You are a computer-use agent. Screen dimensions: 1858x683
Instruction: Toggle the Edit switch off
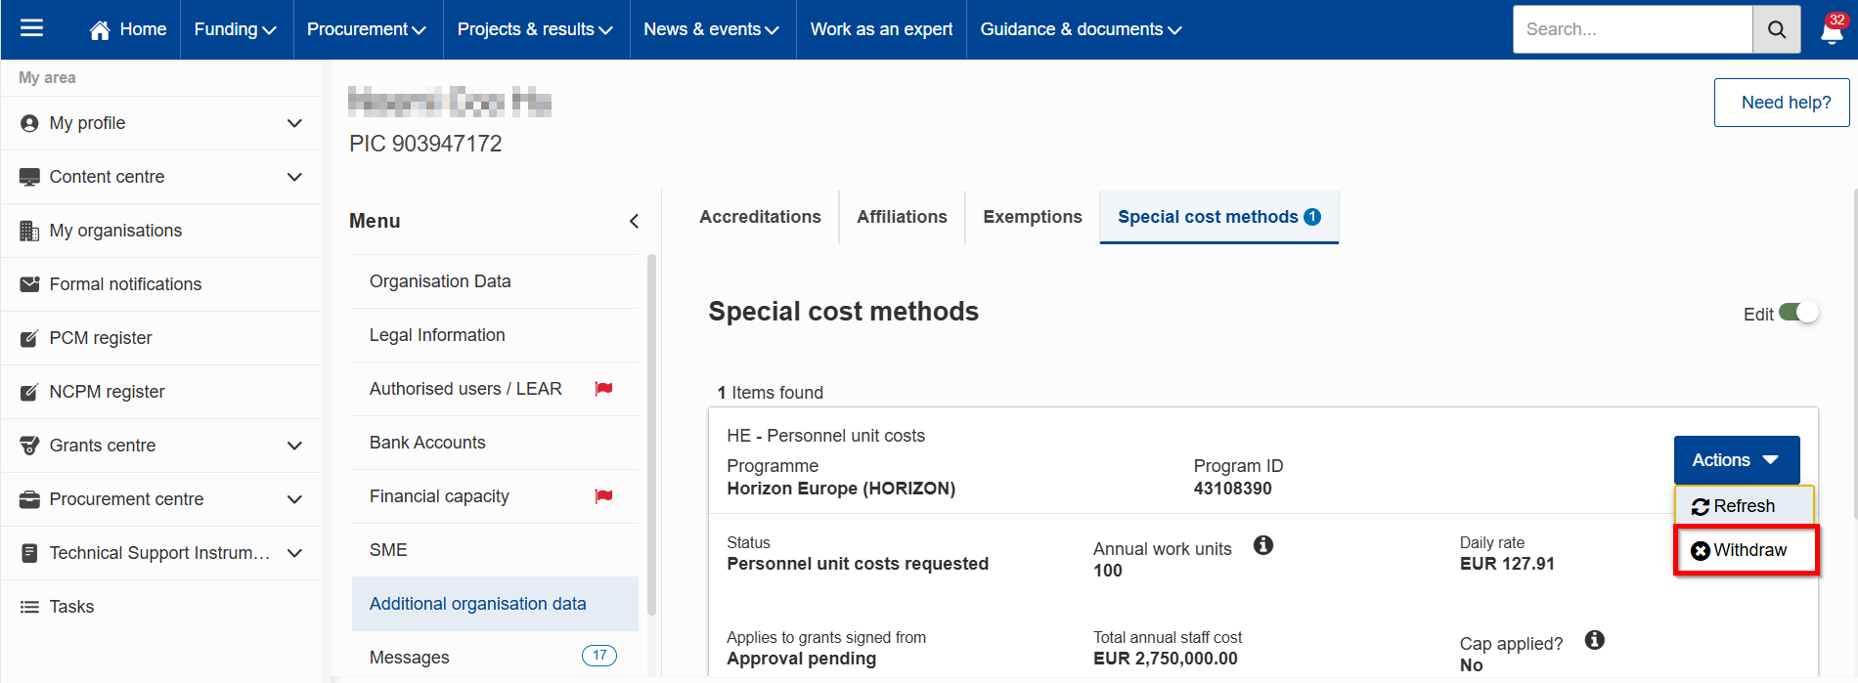pyautogui.click(x=1797, y=313)
